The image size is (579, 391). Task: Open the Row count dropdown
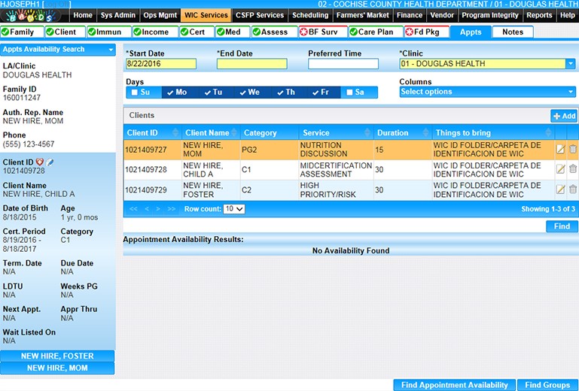pyautogui.click(x=234, y=209)
